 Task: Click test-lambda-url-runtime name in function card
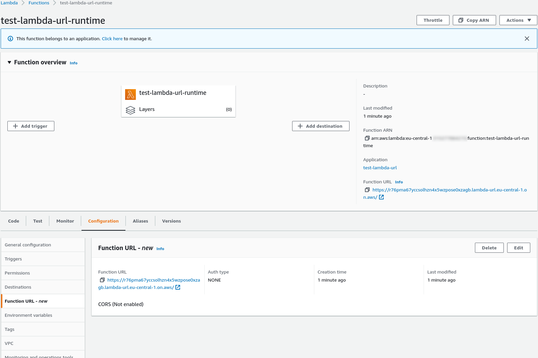[x=173, y=93]
